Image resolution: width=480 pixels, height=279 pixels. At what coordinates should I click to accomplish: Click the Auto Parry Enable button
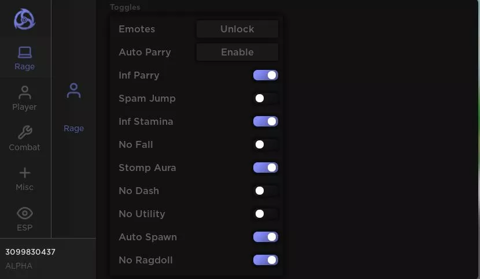[x=237, y=52]
